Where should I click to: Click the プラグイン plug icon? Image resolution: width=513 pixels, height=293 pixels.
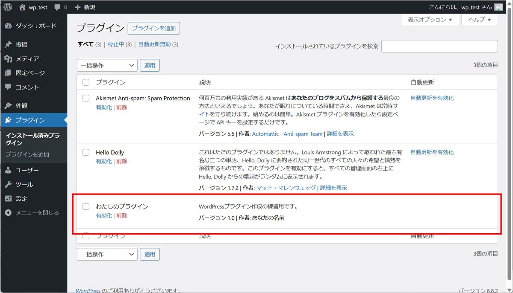click(8, 120)
